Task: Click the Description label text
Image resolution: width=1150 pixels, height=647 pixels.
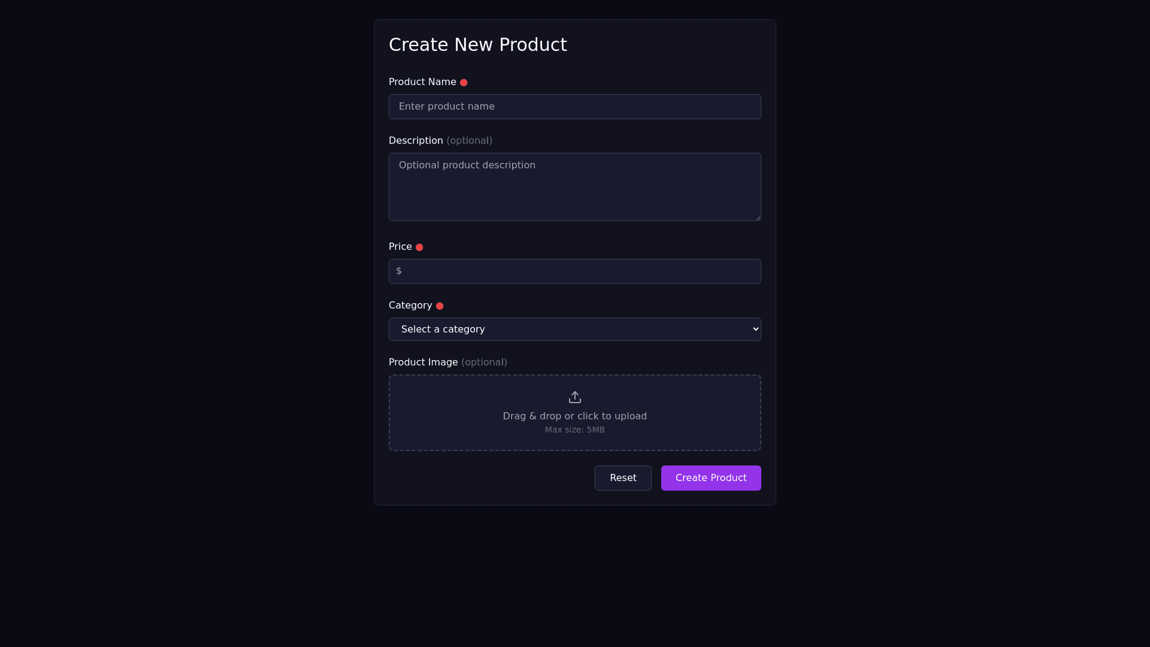Action: pos(416,141)
